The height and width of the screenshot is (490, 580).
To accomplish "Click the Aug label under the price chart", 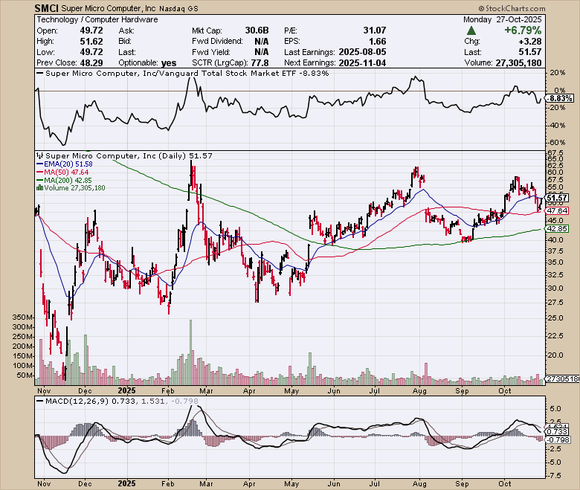I will (419, 390).
